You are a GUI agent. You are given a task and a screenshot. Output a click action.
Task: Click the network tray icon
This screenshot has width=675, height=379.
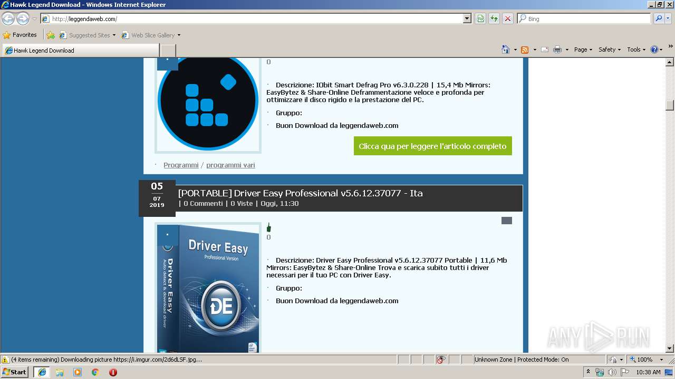point(600,372)
